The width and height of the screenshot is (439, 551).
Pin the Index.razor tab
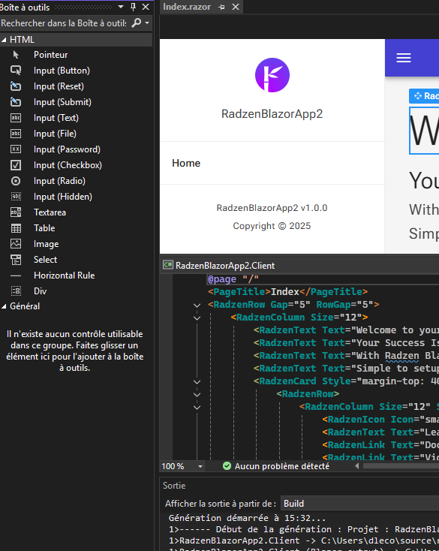(221, 7)
